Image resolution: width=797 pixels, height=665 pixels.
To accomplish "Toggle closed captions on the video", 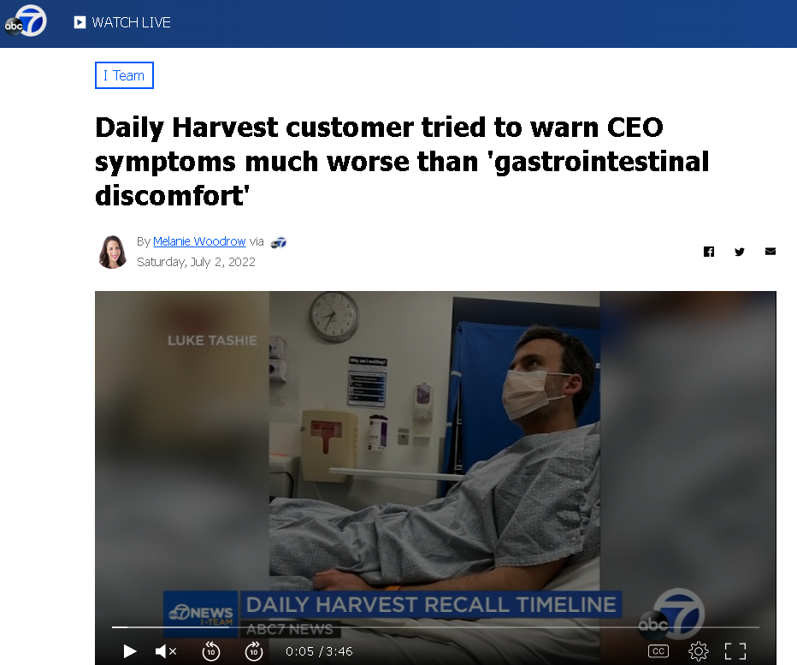I will pyautogui.click(x=658, y=651).
